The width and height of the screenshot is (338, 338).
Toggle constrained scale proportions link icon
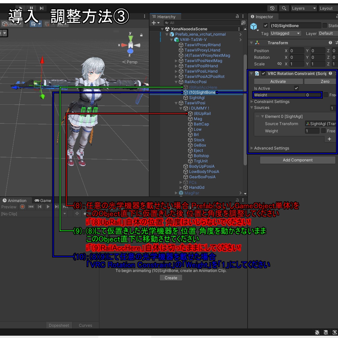coord(279,64)
